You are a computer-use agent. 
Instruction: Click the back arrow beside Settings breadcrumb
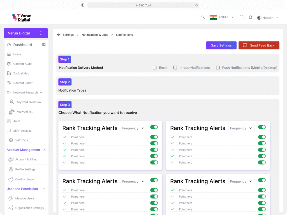coord(59,35)
